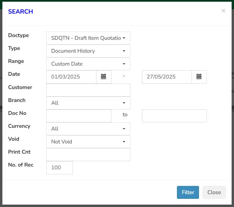The image size is (234, 207).
Task: Focus the Customer input field
Action: pyautogui.click(x=88, y=90)
